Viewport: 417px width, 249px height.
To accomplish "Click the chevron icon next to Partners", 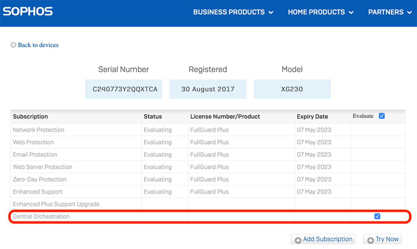I will (x=409, y=12).
